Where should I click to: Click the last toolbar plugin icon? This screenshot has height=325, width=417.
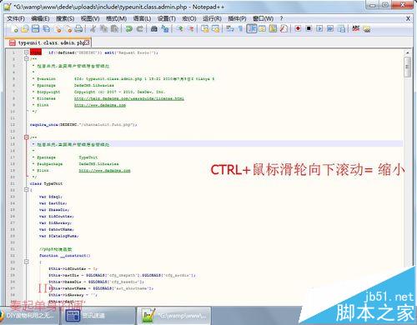click(367, 28)
